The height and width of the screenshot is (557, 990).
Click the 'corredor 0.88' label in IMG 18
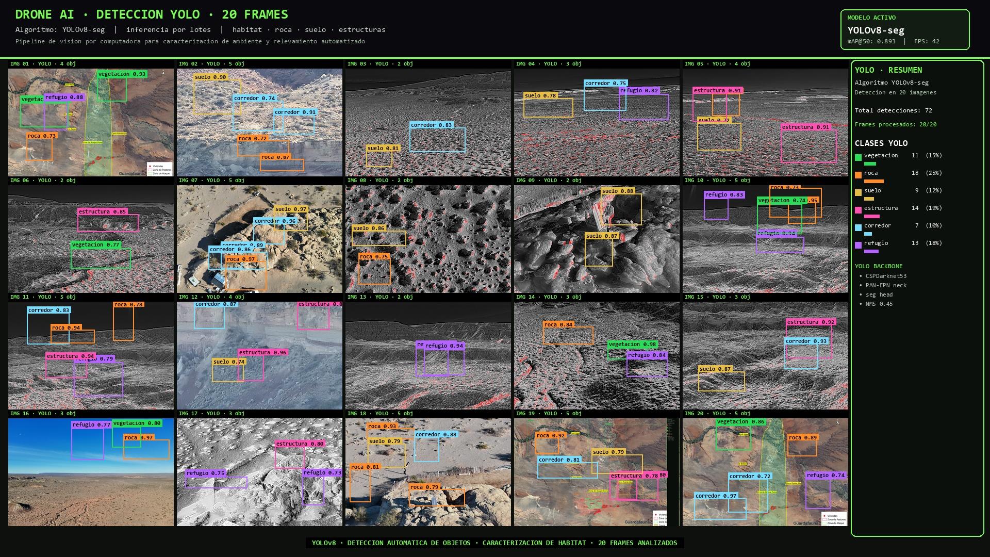click(436, 434)
